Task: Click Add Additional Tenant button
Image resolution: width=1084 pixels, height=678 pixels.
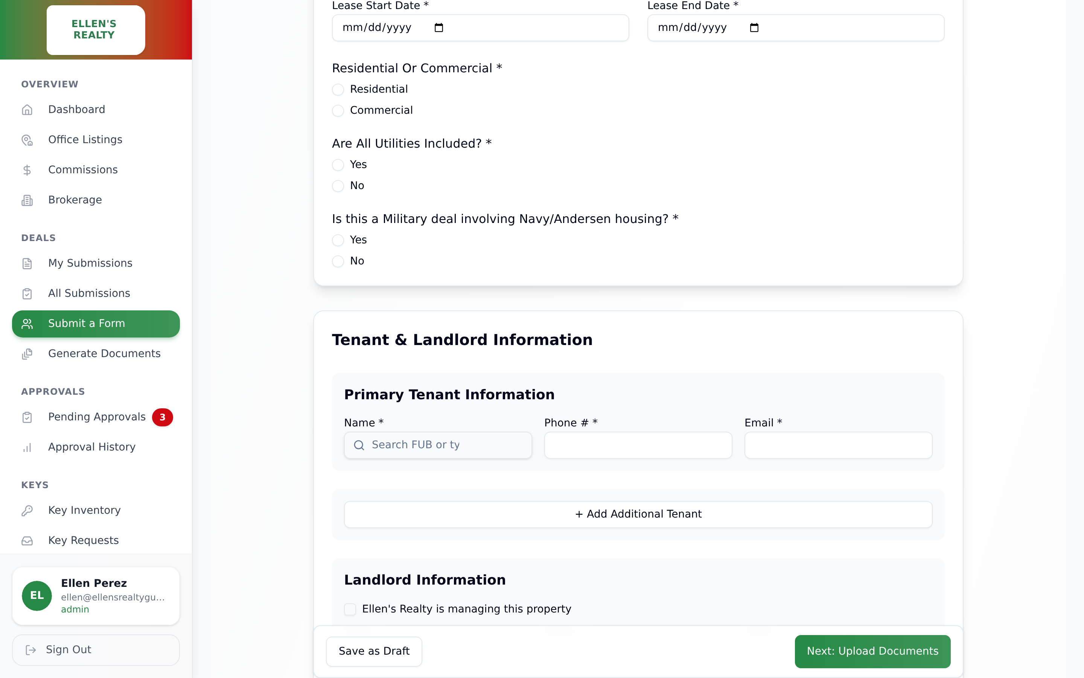Action: click(x=638, y=514)
